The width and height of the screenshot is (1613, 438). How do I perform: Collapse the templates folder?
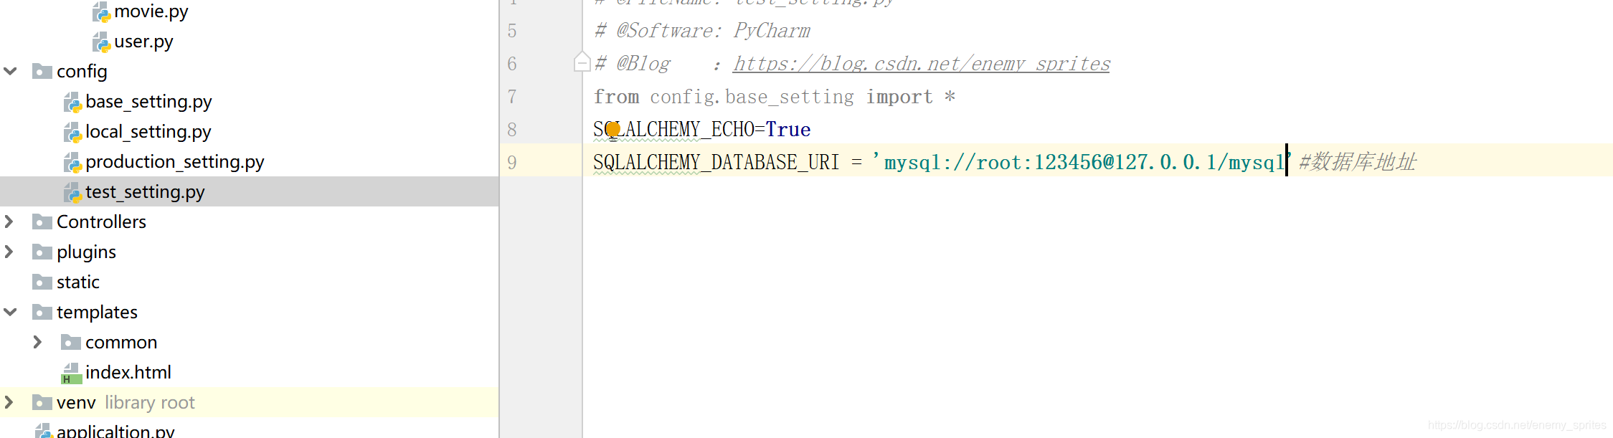tap(11, 313)
